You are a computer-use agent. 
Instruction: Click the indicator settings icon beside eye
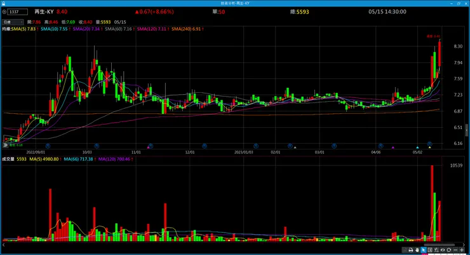tap(436, 250)
